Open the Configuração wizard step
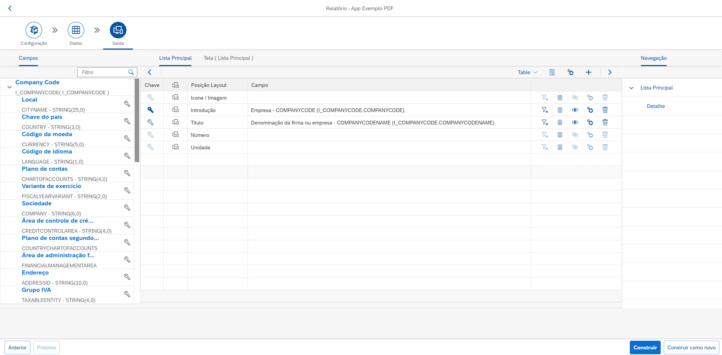722x355 pixels. (34, 30)
